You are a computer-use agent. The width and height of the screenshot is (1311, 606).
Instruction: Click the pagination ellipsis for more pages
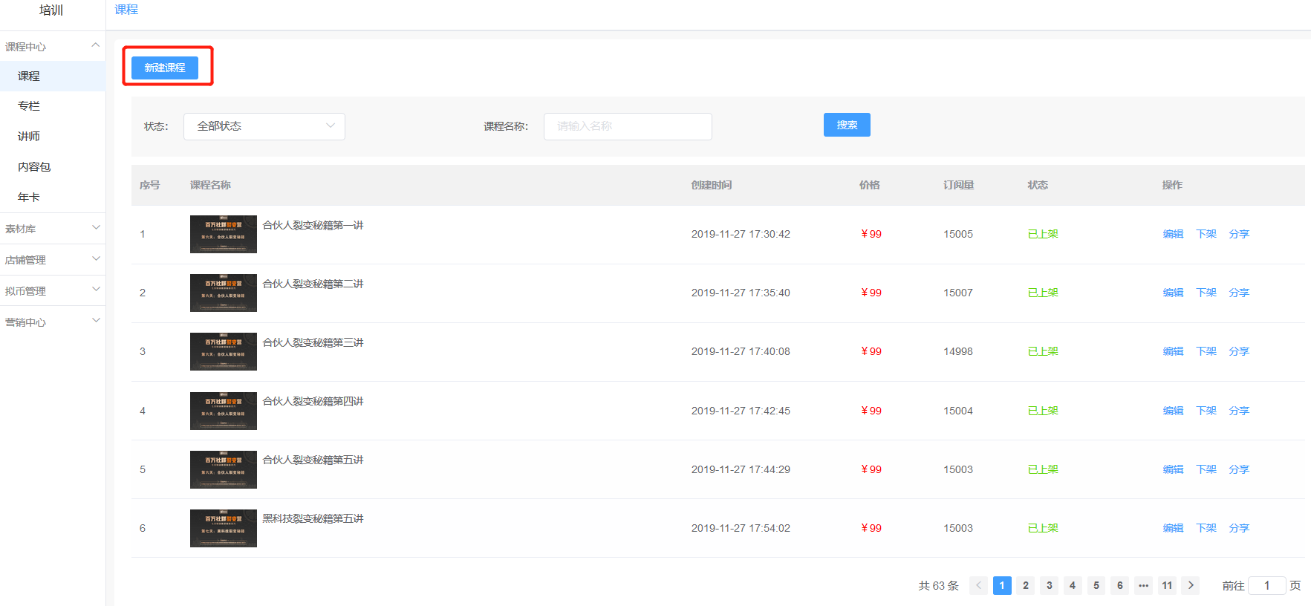tap(1143, 585)
